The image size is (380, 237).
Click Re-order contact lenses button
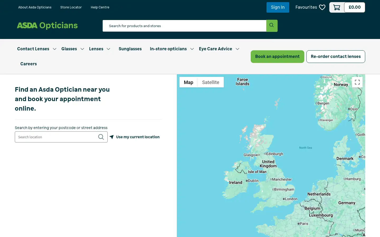point(336,57)
